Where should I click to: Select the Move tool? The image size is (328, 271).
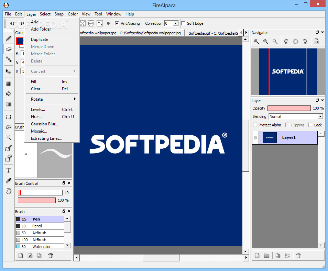[8, 71]
